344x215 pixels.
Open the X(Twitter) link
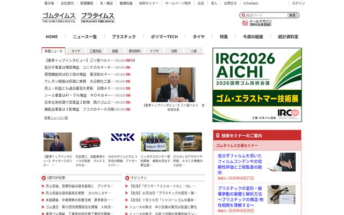coord(251,3)
